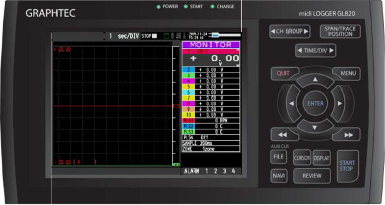
Task: Click the left arrow direction key
Action: [x=292, y=104]
